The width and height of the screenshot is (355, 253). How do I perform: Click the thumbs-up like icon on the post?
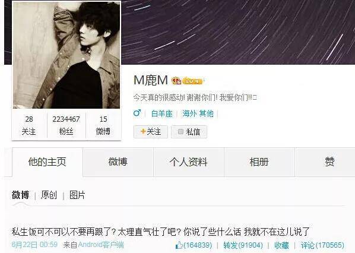pos(179,245)
